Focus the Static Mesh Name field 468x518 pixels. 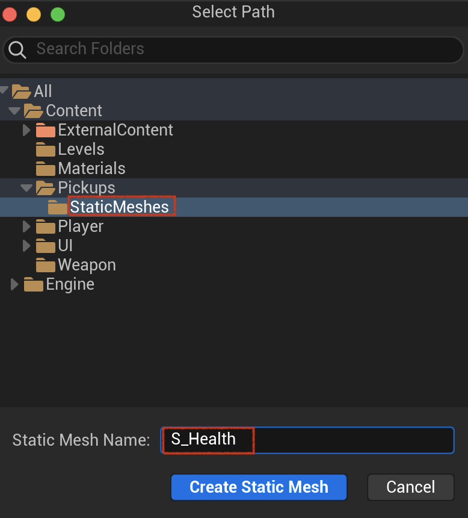[x=307, y=440]
